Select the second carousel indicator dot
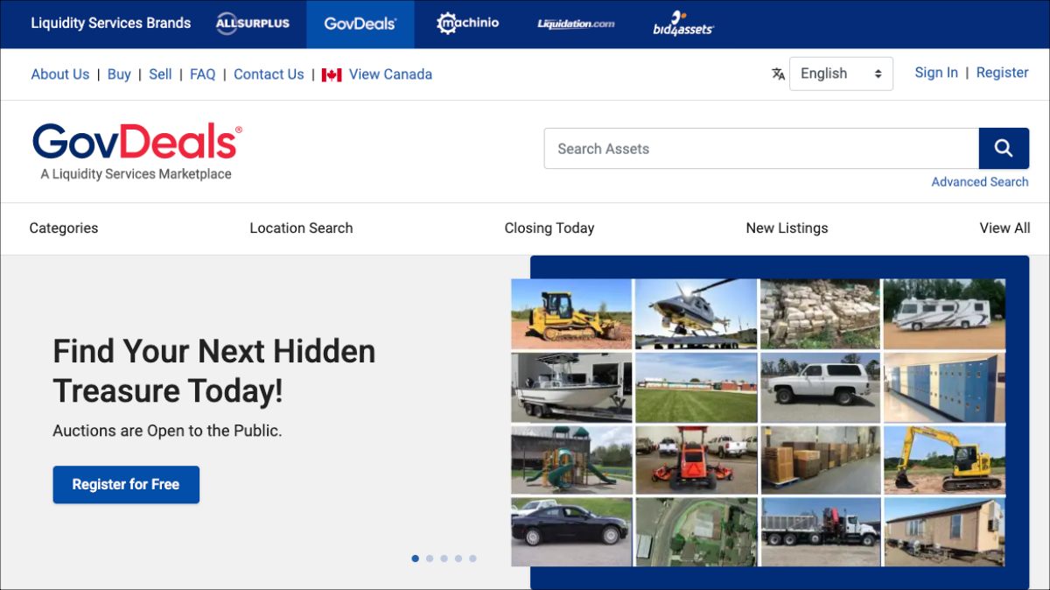Screen dimensions: 1050x590 point(430,558)
